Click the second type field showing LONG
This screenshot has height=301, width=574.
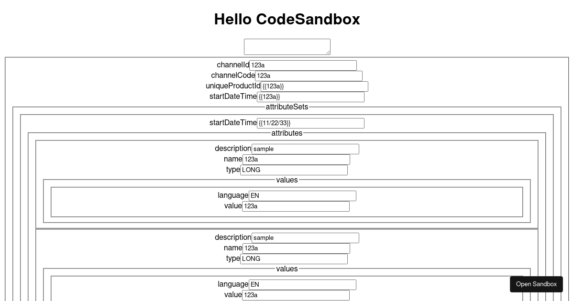(294, 259)
